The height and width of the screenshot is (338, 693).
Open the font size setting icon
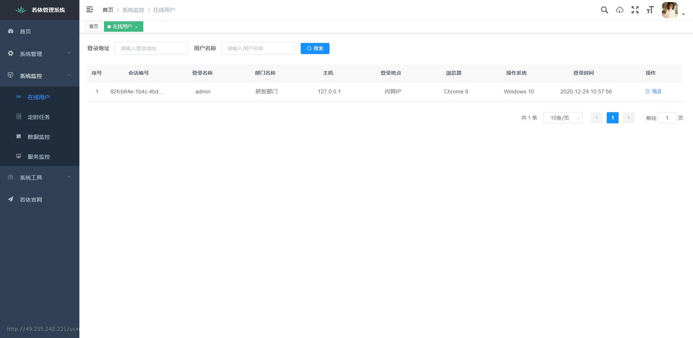point(650,10)
